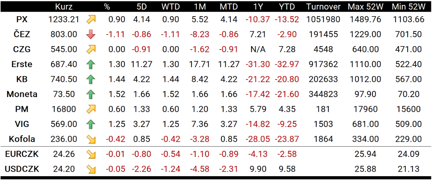The width and height of the screenshot is (432, 180).
Task: Click the Moneta row label
Action: pos(22,94)
